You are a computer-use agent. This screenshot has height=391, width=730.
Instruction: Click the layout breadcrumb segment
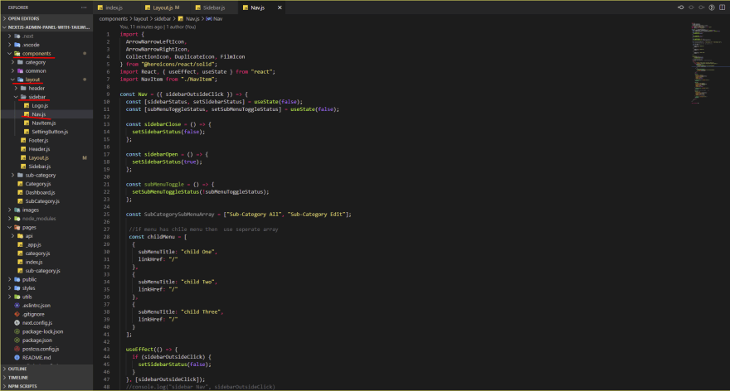coord(141,19)
